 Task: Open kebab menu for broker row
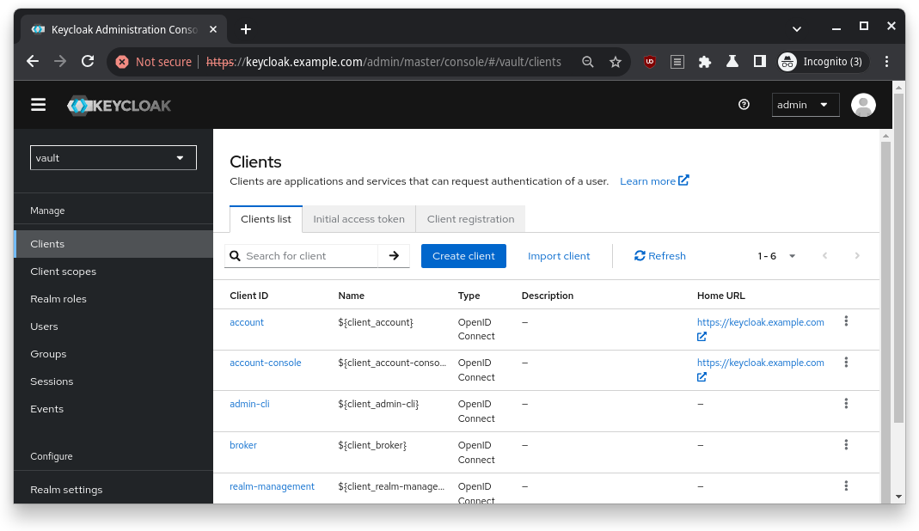click(846, 445)
